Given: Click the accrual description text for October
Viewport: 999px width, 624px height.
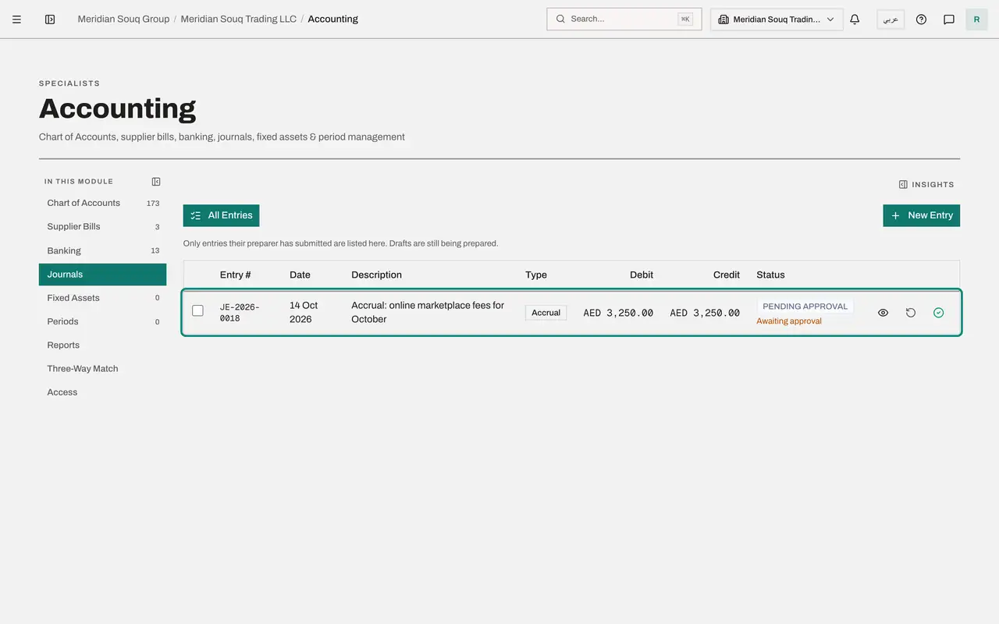Looking at the screenshot, I should point(428,313).
